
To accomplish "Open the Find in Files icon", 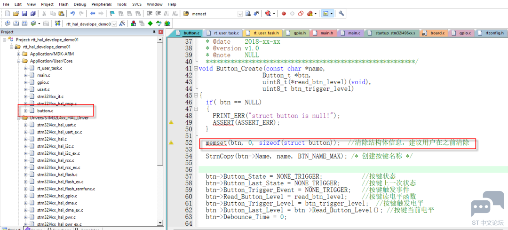I will tap(186, 14).
